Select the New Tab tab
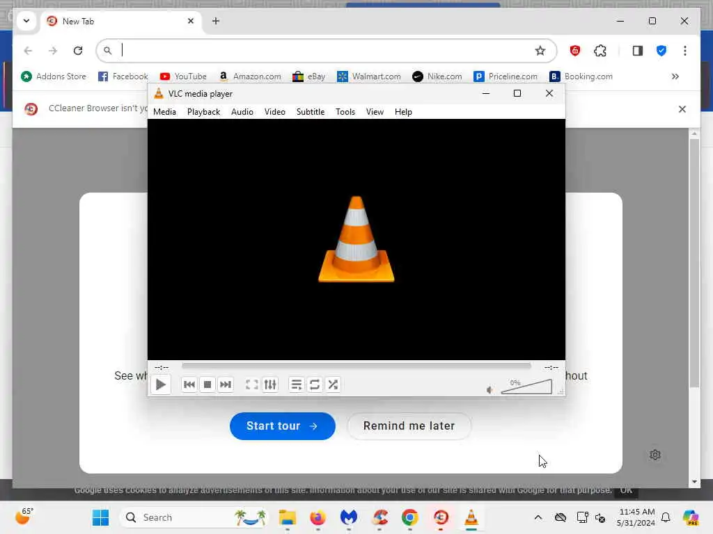713x534 pixels. pyautogui.click(x=121, y=21)
